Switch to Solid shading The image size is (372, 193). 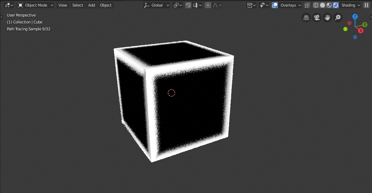(323, 5)
